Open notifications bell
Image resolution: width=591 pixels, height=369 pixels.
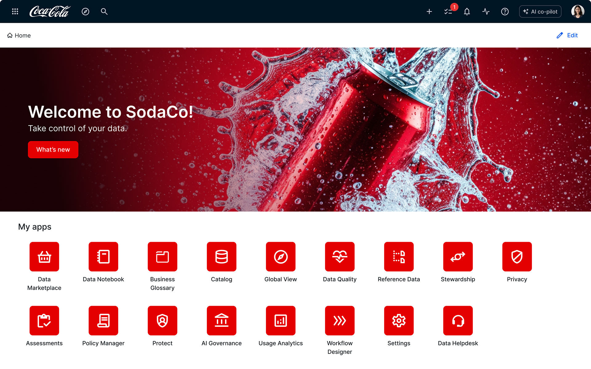point(467,11)
